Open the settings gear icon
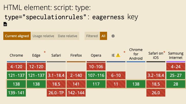The height and width of the screenshot is (104, 186). [113, 36]
